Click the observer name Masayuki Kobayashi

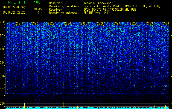pos(98,3)
